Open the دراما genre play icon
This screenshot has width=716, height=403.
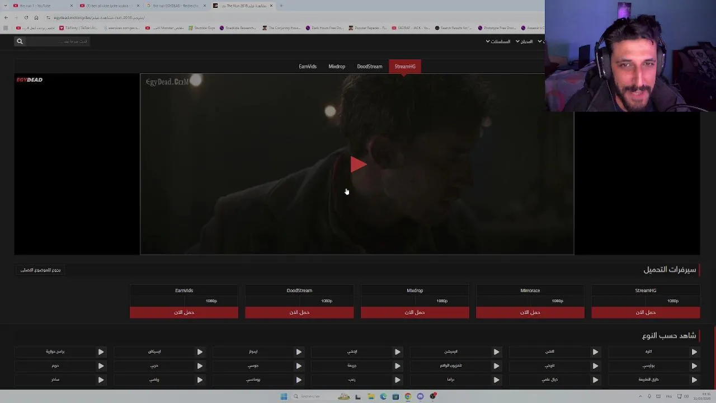coord(496,379)
